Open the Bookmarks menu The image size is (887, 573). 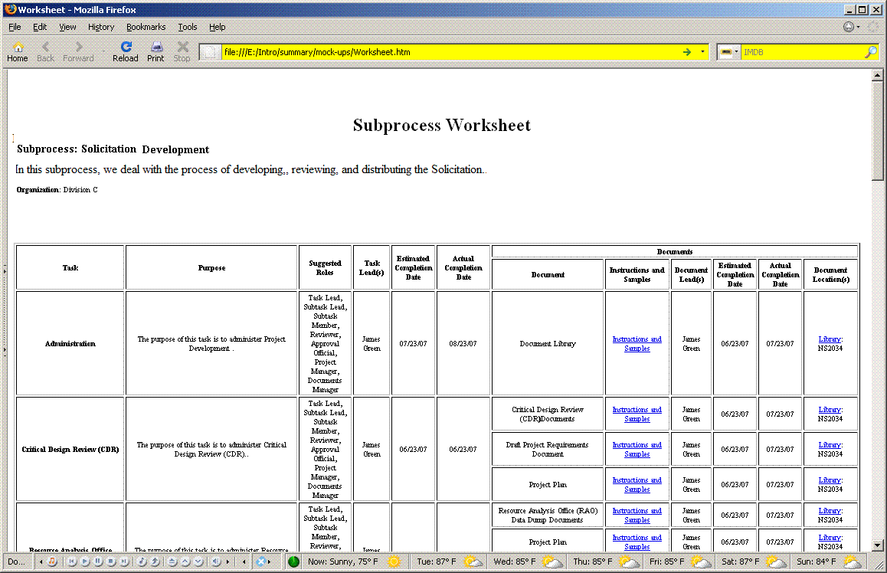point(146,27)
